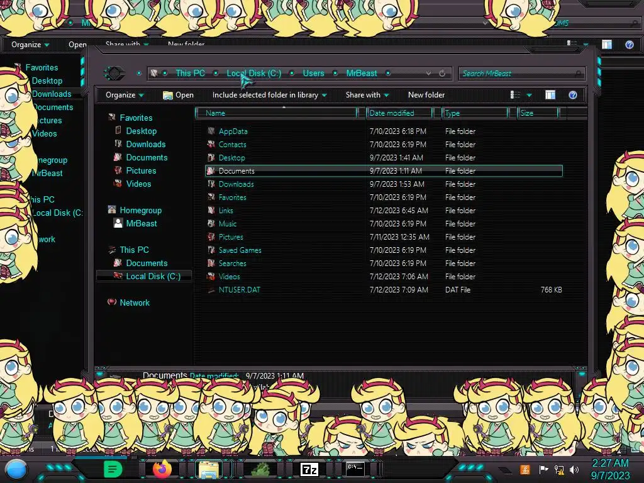Select the Desktop folder icon in file list
Screen dimensions: 644x483
[211, 158]
